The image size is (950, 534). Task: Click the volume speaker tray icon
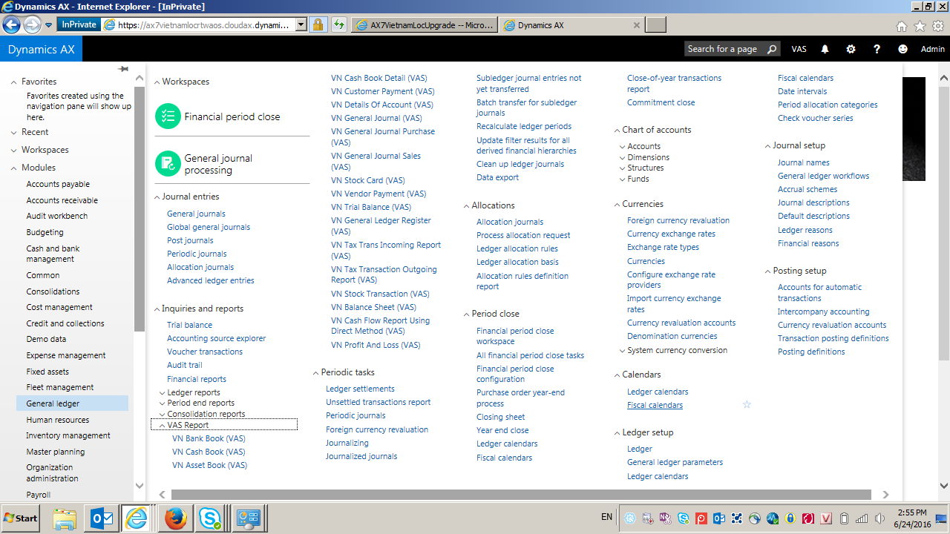click(x=879, y=518)
